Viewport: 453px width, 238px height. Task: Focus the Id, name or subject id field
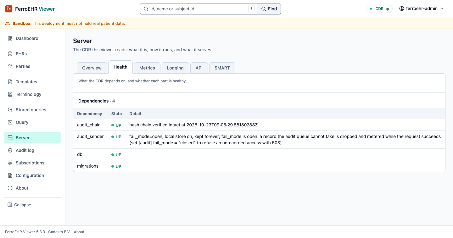coord(199,9)
